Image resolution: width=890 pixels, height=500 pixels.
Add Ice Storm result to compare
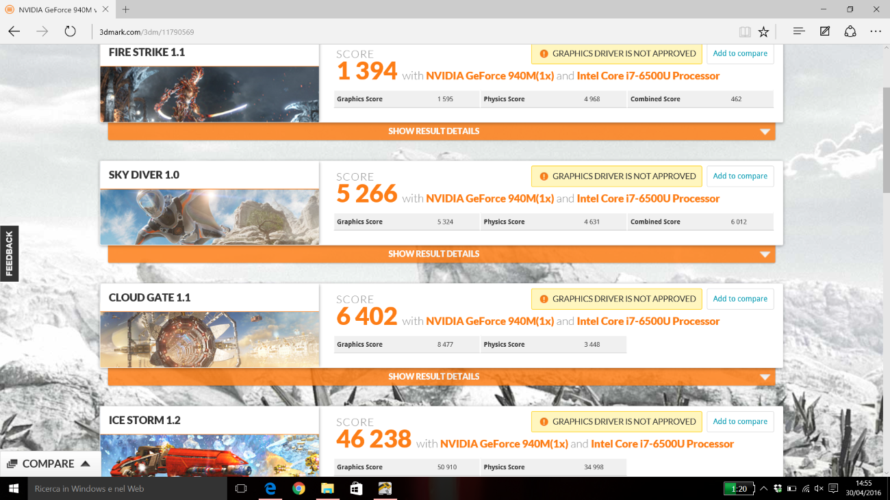(740, 421)
